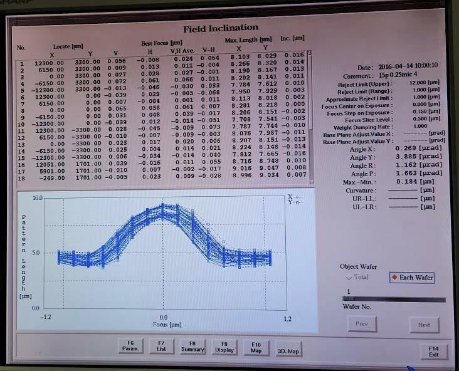
Task: Open the F10 Map view
Action: tap(256, 347)
